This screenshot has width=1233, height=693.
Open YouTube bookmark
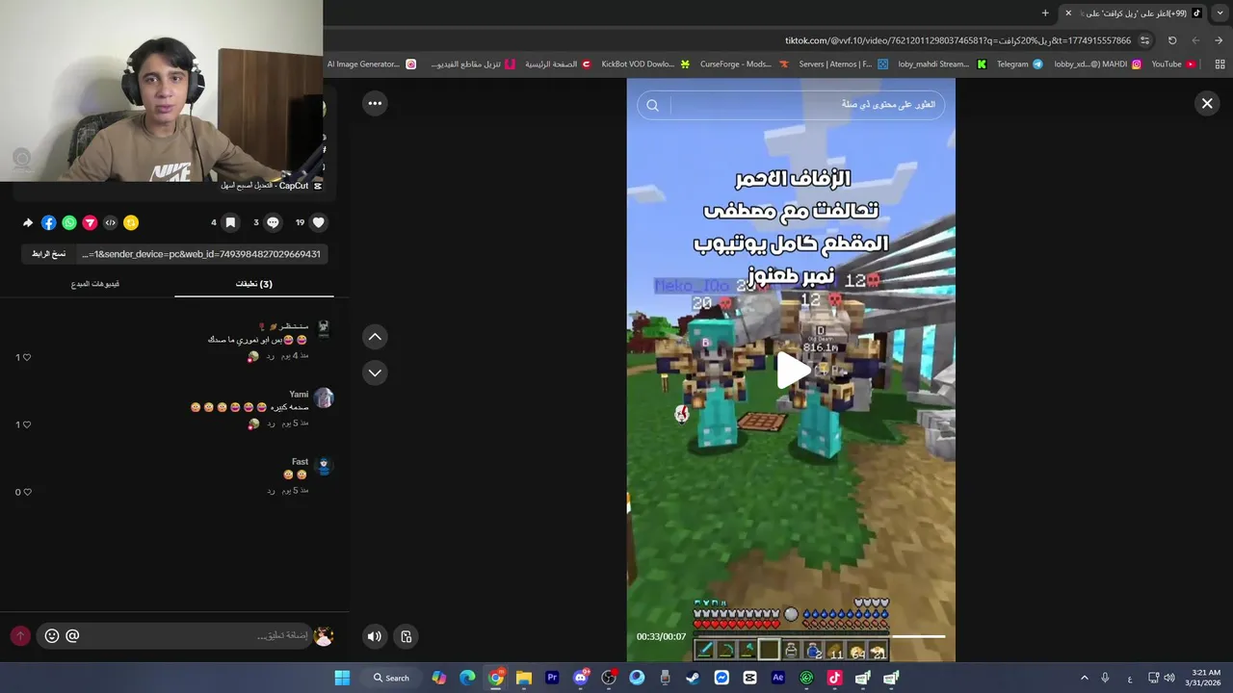(x=1173, y=64)
